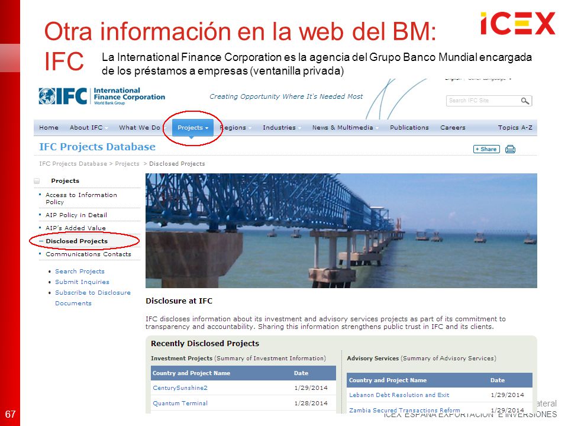Click the IFC globe logo

[x=47, y=96]
